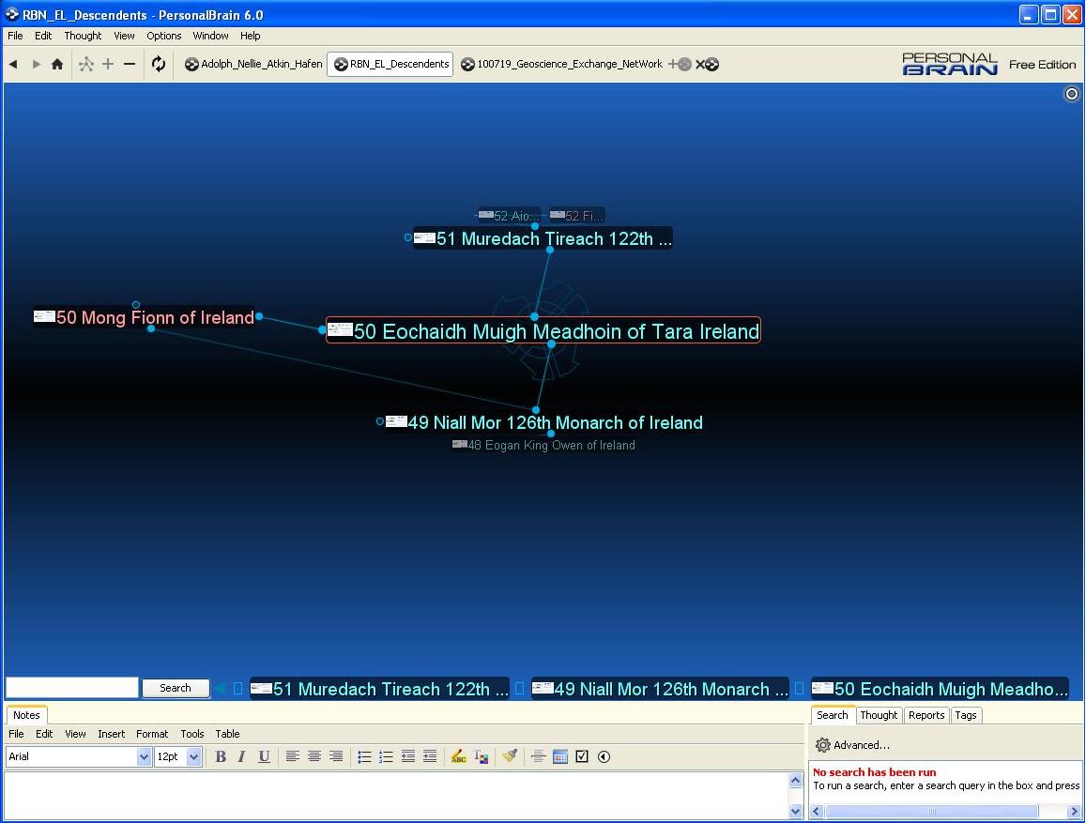Image resolution: width=1086 pixels, height=823 pixels.
Task: Open the Notes editor Insert menu
Action: pyautogui.click(x=112, y=734)
